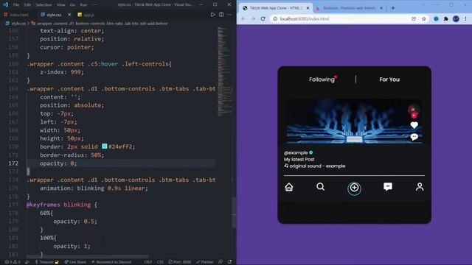Like the post with the heart icon
This screenshot has width=472, height=265.
point(414,125)
